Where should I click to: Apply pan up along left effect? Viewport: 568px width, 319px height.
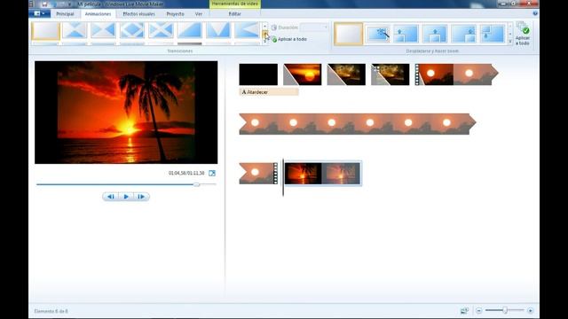tap(406, 34)
